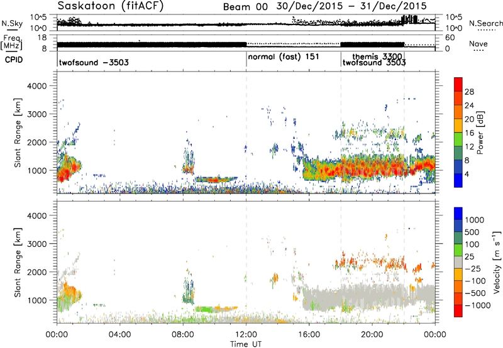The image size is (503, 348).
Task: Click the "Velocity [m s⁻¹]" color bar title
Action: pos(497,263)
